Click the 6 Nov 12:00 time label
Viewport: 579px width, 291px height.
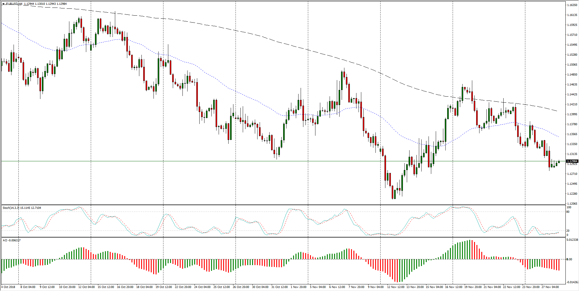[x=337, y=287]
